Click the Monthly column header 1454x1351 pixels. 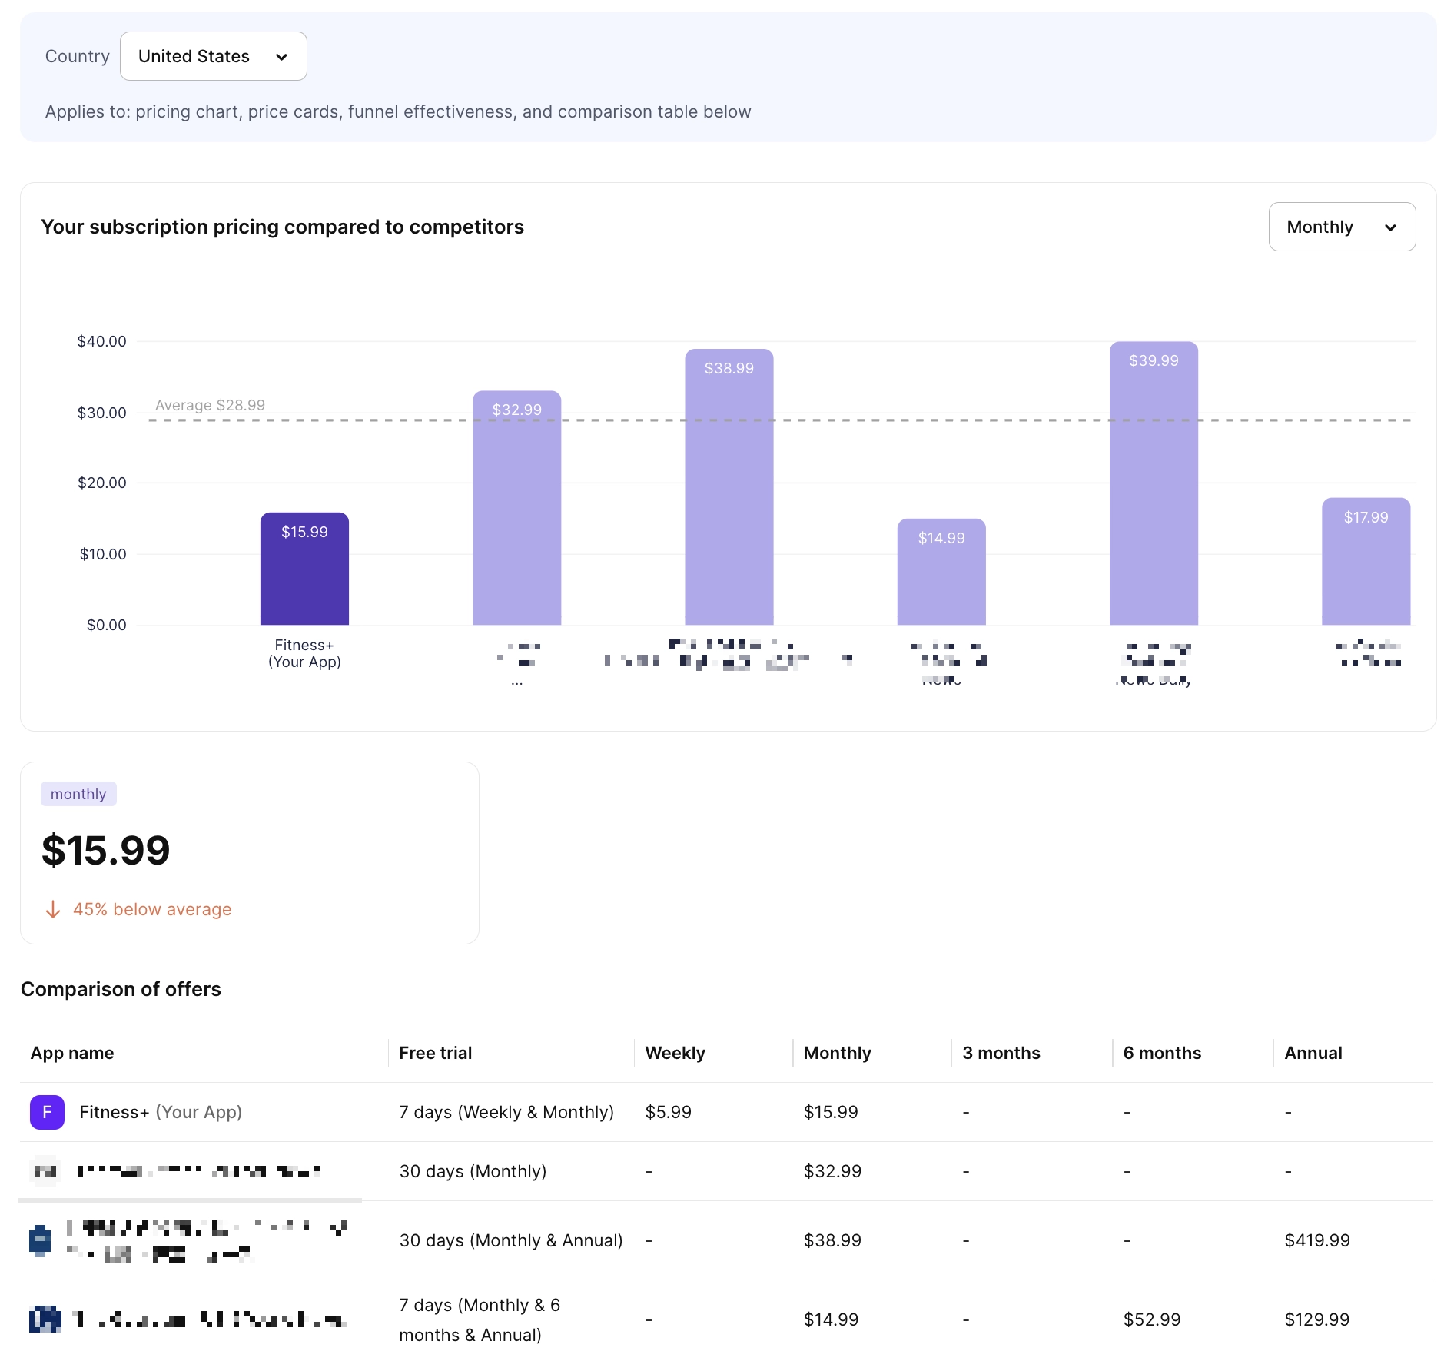pyautogui.click(x=836, y=1053)
